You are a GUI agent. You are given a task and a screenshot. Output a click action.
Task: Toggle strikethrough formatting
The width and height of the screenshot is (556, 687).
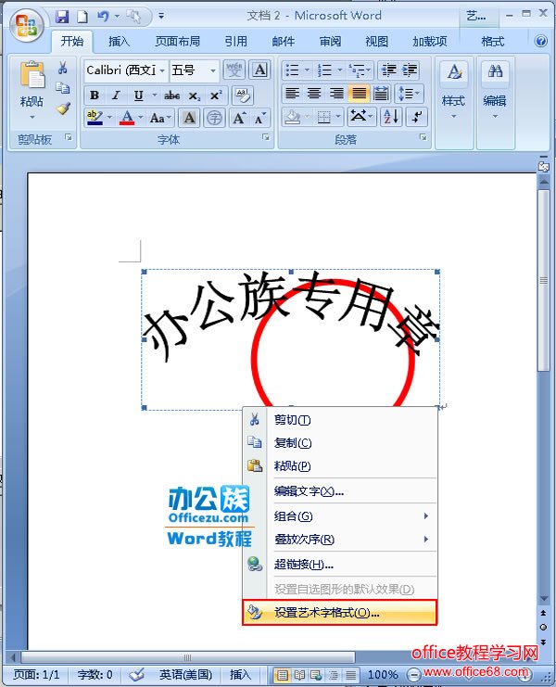171,95
